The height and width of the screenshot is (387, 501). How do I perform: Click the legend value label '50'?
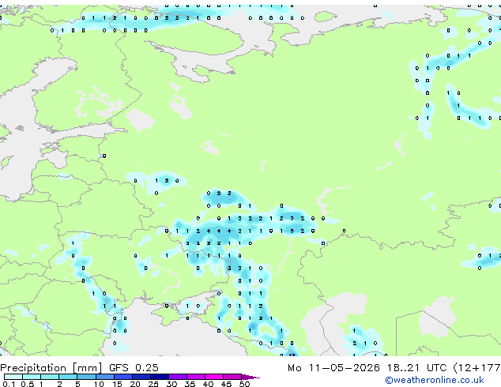(x=244, y=384)
